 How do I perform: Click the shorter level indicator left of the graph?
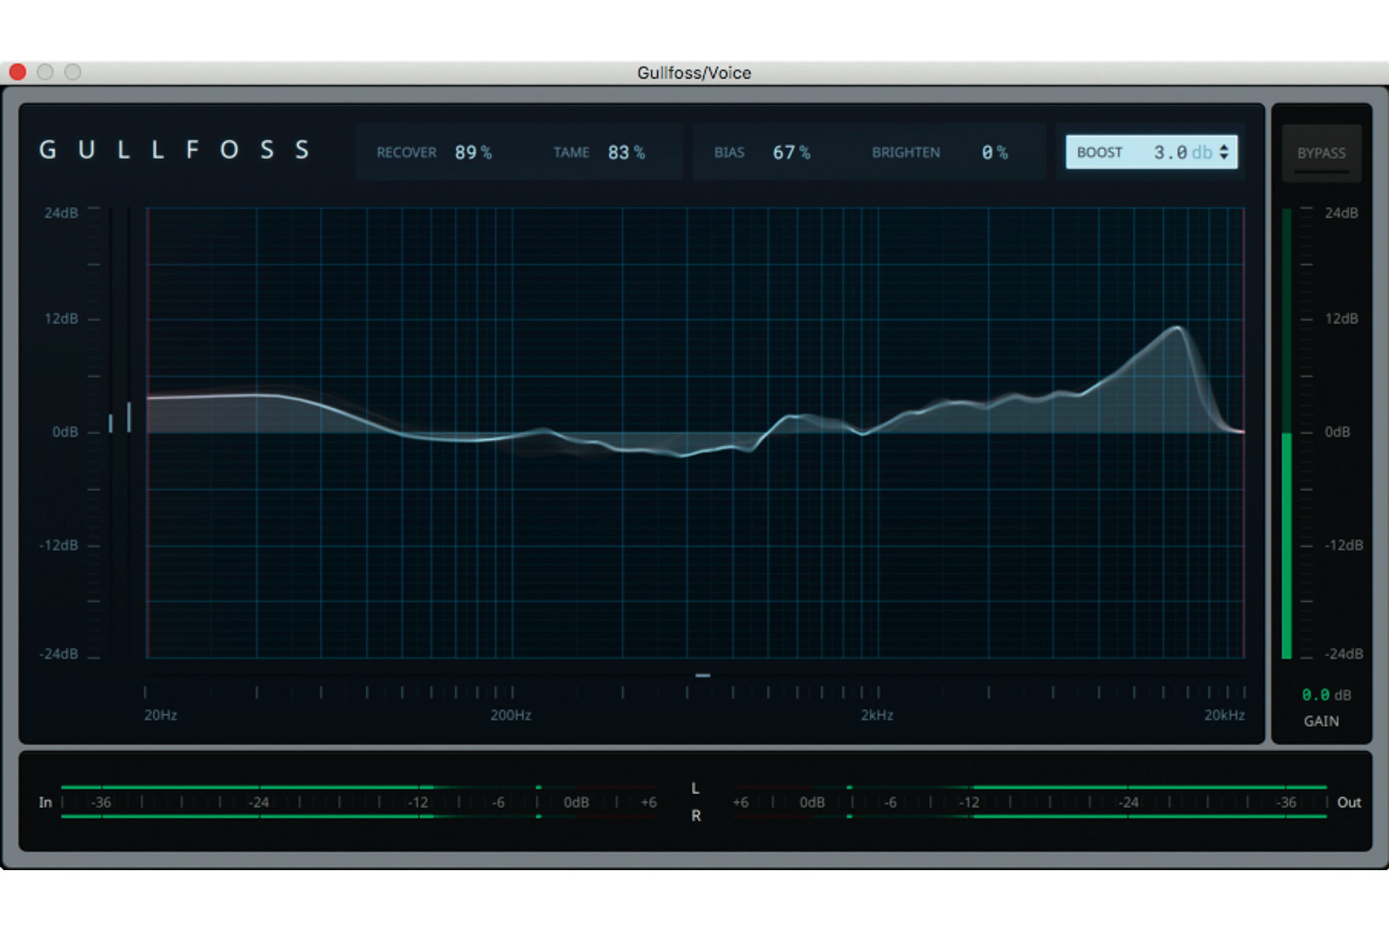coord(111,423)
